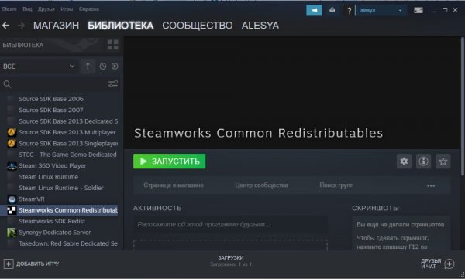Toggle the sort direction arrow button
This screenshot has height=279, width=465.
88,66
